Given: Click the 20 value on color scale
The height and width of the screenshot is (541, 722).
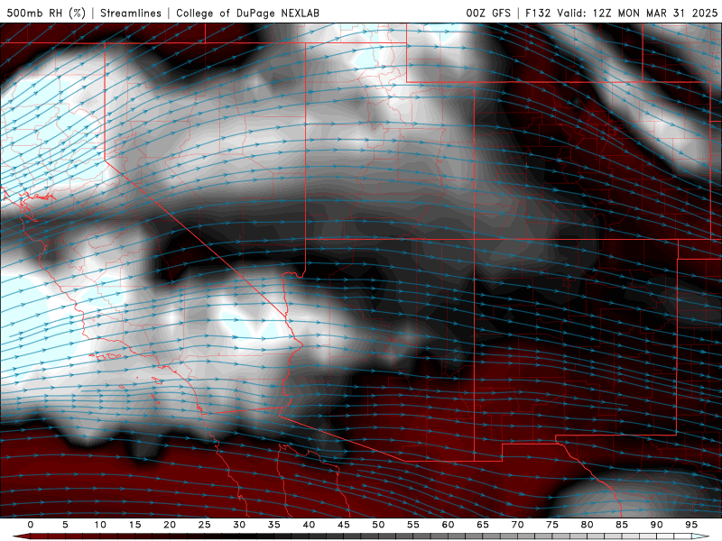Looking at the screenshot, I should [170, 525].
